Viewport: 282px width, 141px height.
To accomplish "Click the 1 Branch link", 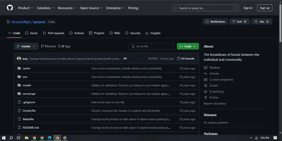I will click(48, 46).
